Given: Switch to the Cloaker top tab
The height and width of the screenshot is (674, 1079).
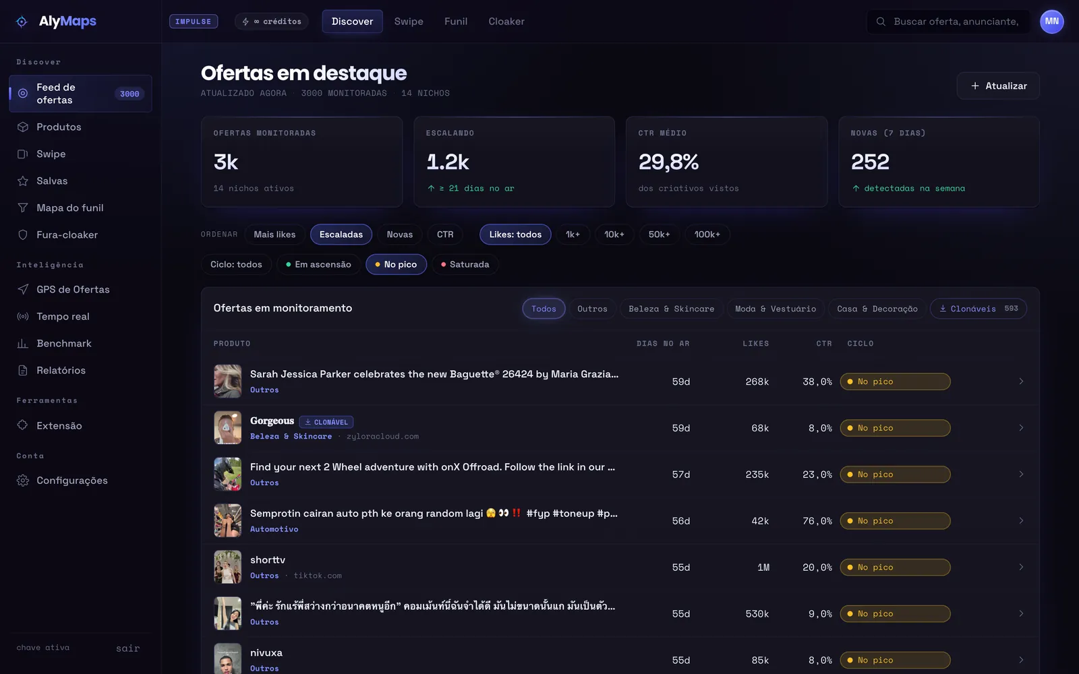Looking at the screenshot, I should [506, 22].
